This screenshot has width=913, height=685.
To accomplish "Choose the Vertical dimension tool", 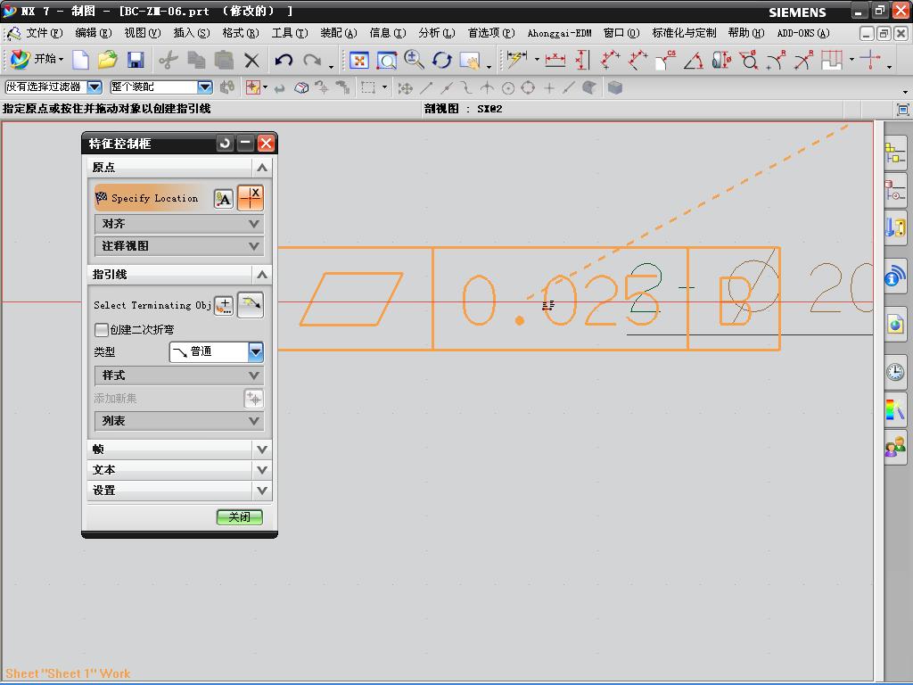I will pos(581,60).
